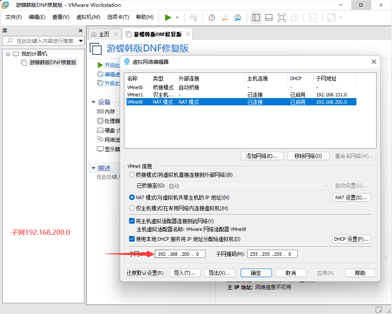This screenshot has height=314, width=392.
Task: Open the power on dropdown arrow
Action: 177,18
